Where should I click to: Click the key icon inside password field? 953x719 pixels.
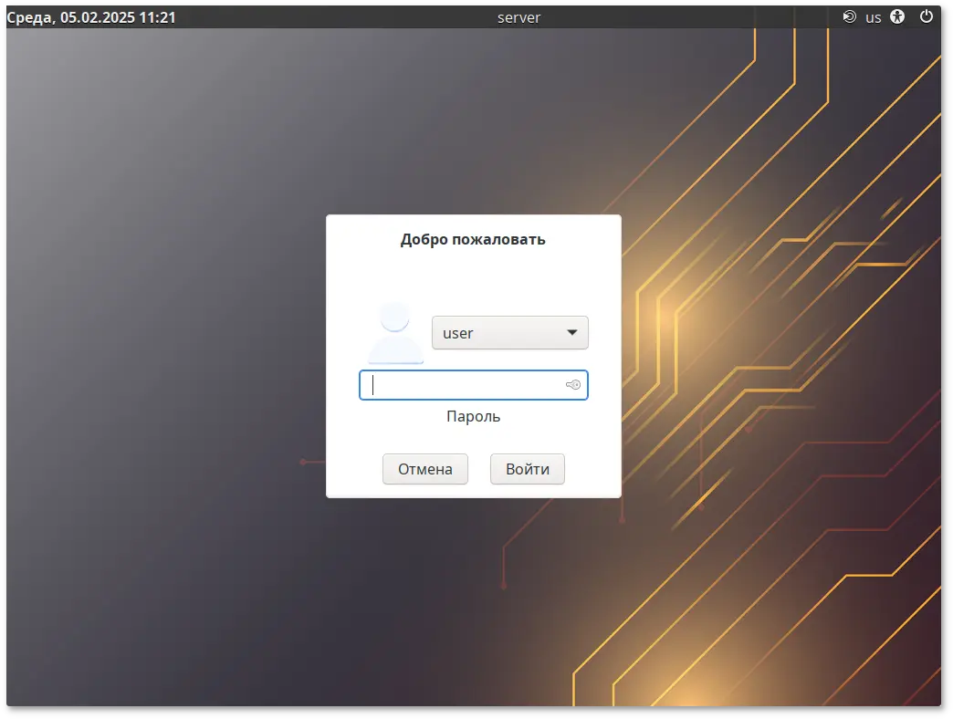click(573, 385)
